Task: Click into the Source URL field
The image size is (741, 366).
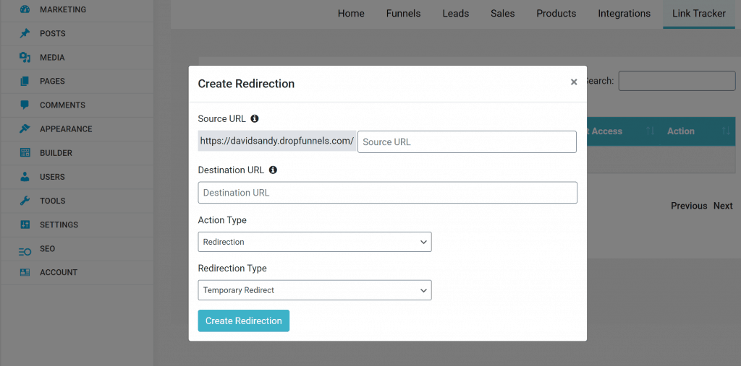Action: pos(467,142)
